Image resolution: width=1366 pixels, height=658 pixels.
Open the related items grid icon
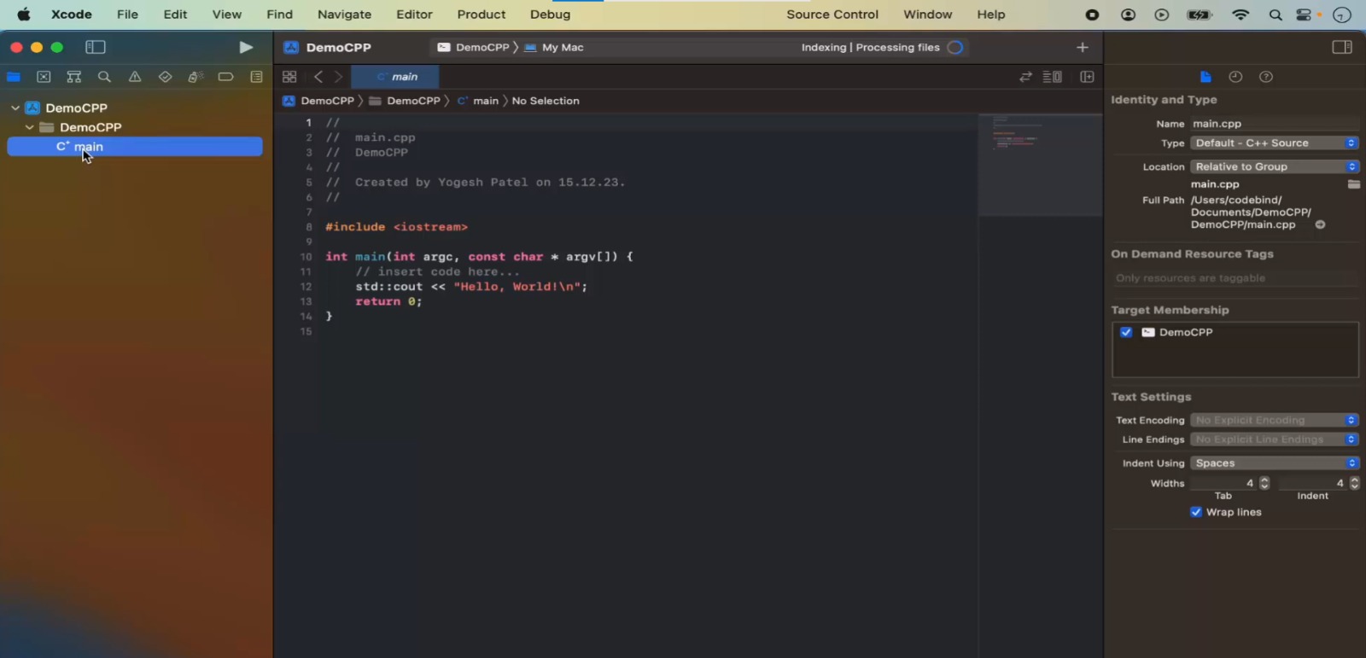pyautogui.click(x=289, y=77)
